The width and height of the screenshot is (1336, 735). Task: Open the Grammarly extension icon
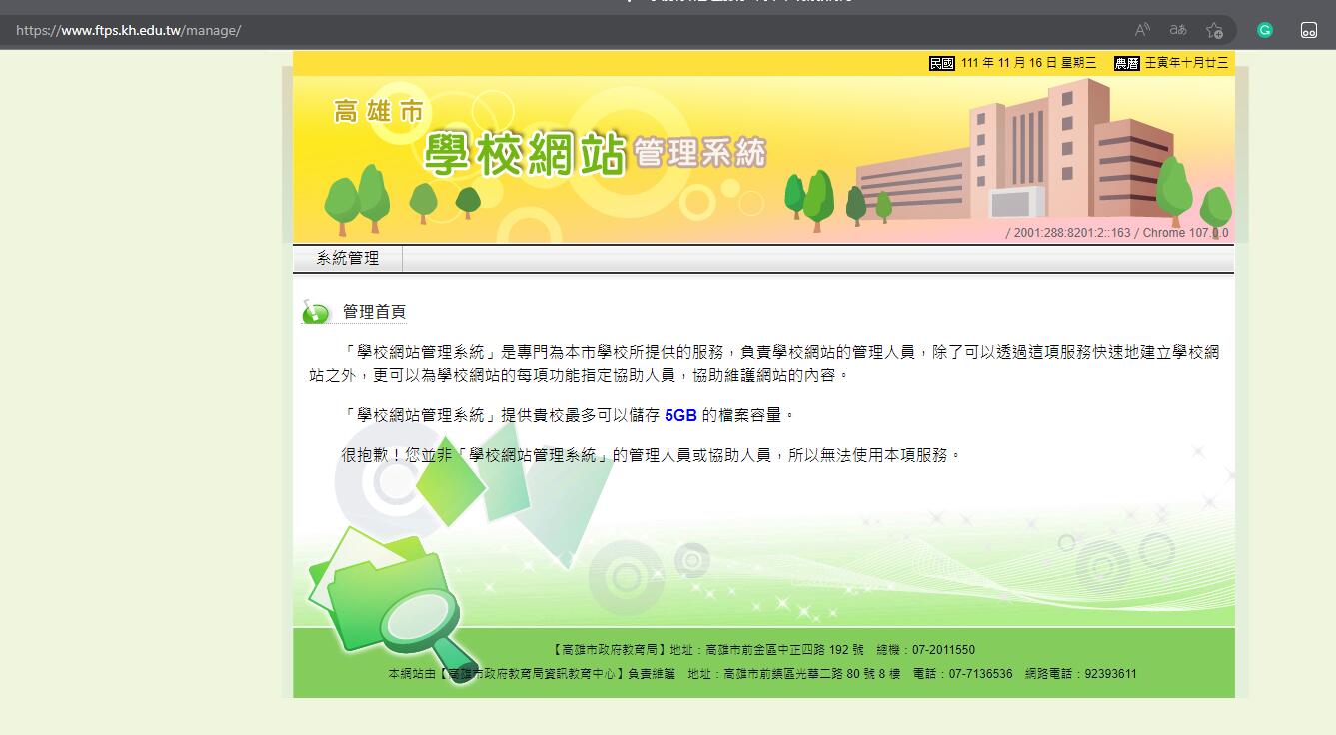coord(1265,30)
